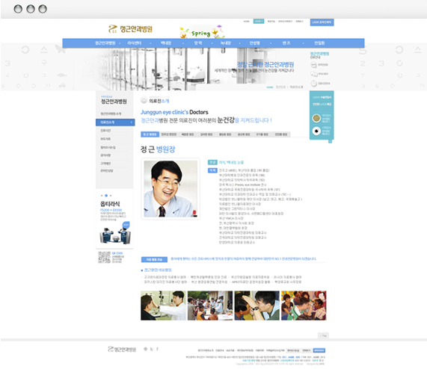The width and height of the screenshot is (427, 369).
Task: Collapse the teal LASIK side panel toggle
Action: 330,141
